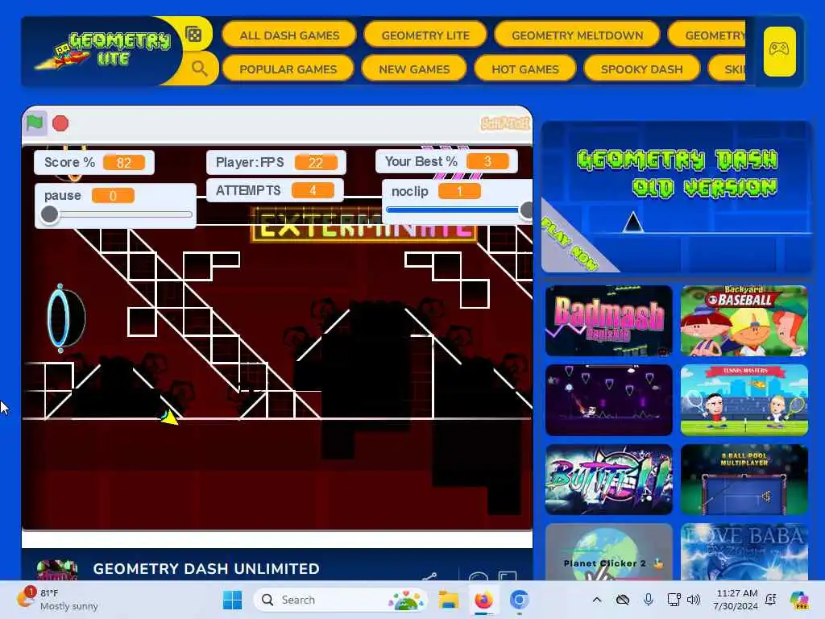Open the weather widget showing 81°F
This screenshot has width=825, height=619.
point(58,600)
